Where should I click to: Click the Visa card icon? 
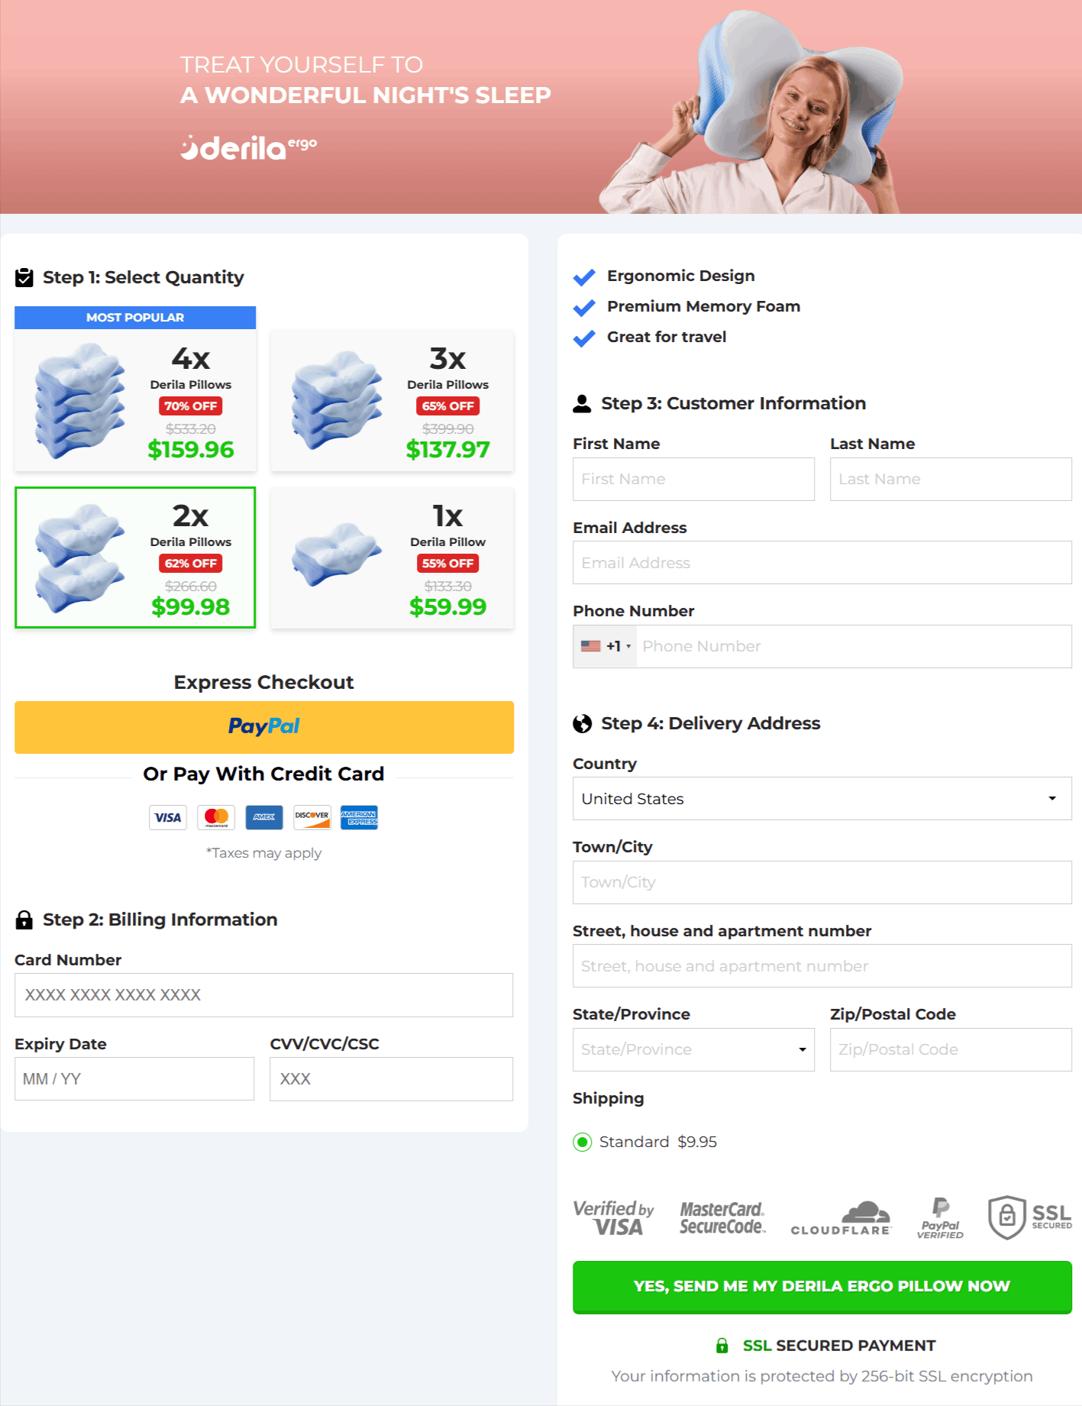pos(168,817)
